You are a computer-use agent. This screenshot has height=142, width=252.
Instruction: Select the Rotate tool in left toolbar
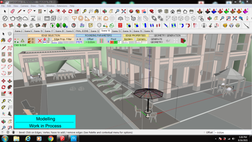(x=3, y=87)
